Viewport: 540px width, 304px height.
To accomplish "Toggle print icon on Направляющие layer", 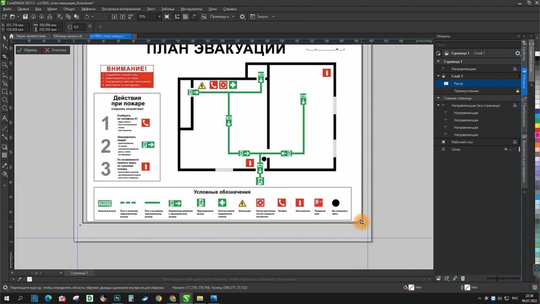I will point(515,69).
